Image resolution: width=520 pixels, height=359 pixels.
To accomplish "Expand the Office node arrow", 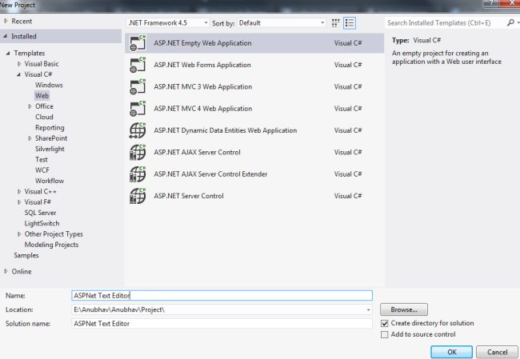I will [x=30, y=106].
